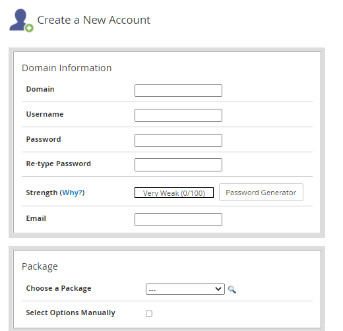This screenshot has width=343, height=331.
Task: Click the Domain field label
Action: click(x=40, y=89)
